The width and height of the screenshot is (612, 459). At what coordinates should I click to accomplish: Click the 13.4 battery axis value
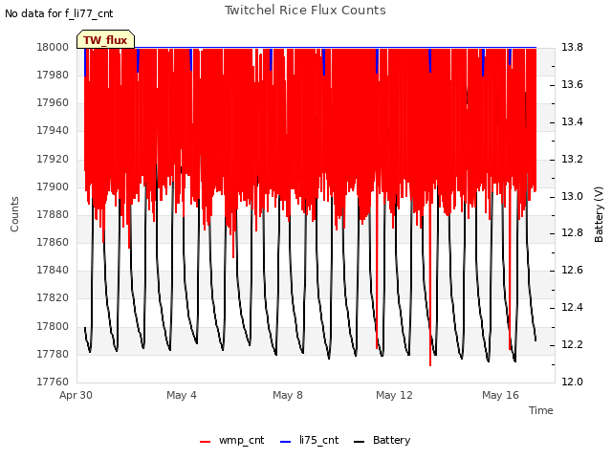[572, 122]
